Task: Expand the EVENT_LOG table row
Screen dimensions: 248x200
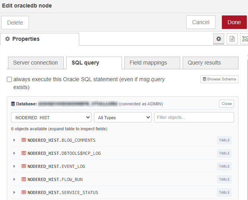Action: point(14,166)
